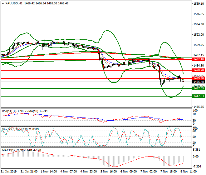Click the 4 Nov 07:00 time axis label
This screenshot has width=206, height=175.
click(69, 172)
